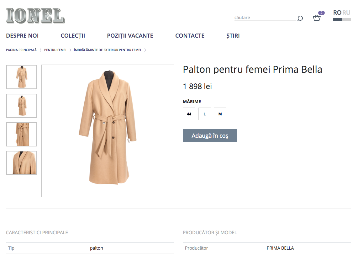Open the Colecții menu
This screenshot has height=254, width=358.
tap(73, 36)
